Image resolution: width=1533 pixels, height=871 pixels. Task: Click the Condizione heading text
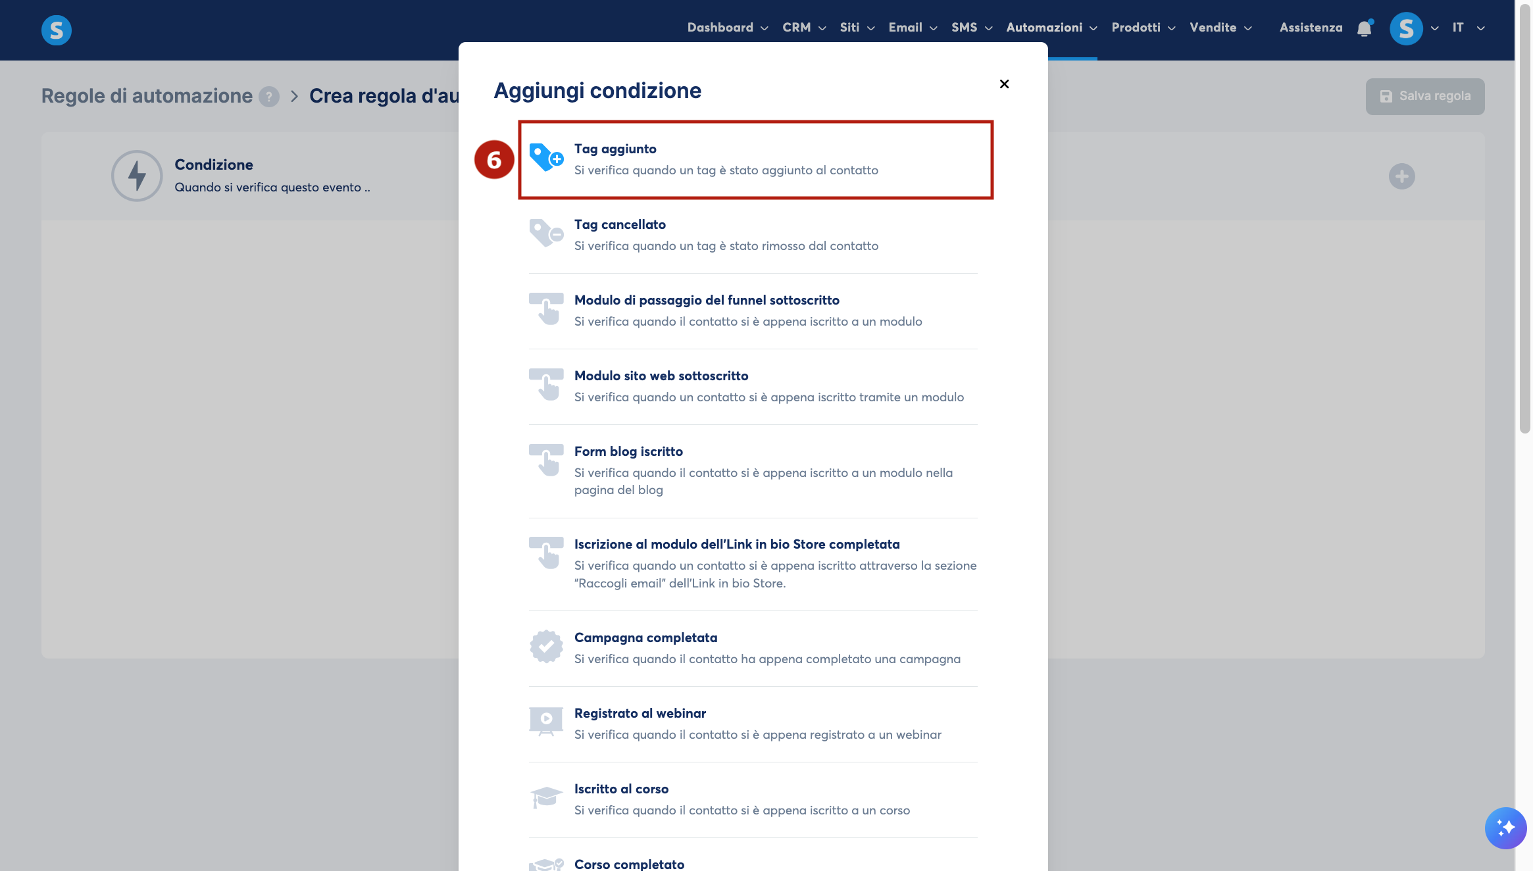[214, 164]
